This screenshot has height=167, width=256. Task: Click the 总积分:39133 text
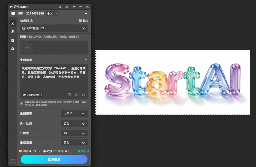click(x=32, y=151)
